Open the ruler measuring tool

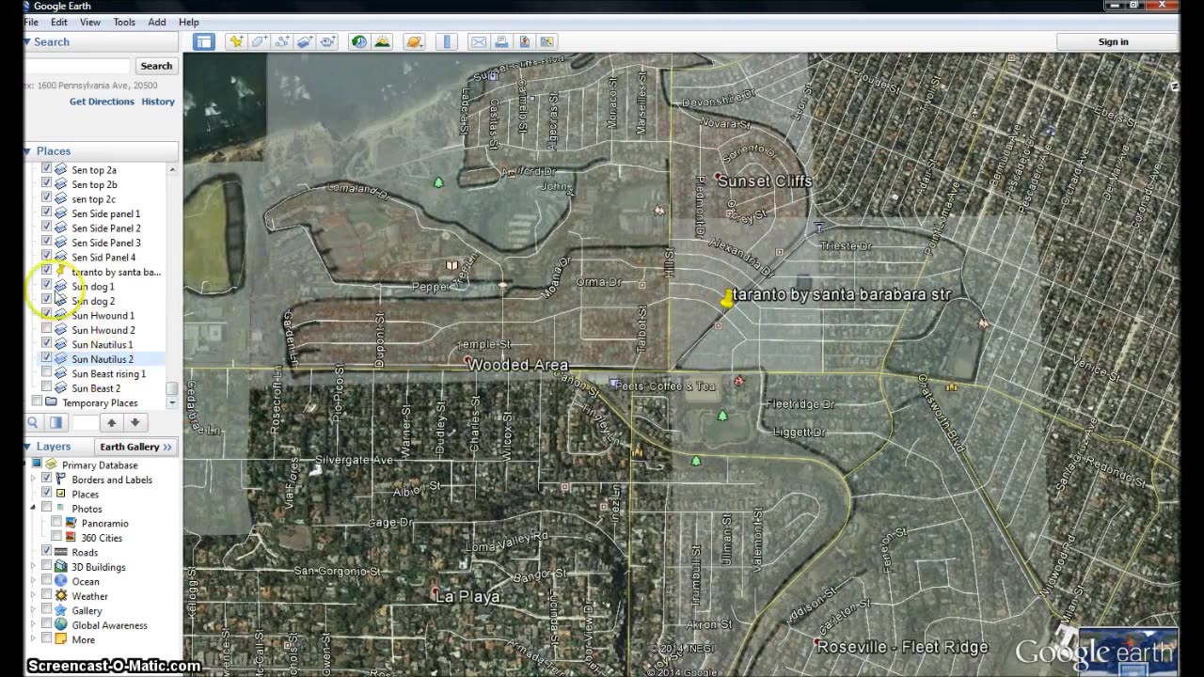(x=447, y=41)
